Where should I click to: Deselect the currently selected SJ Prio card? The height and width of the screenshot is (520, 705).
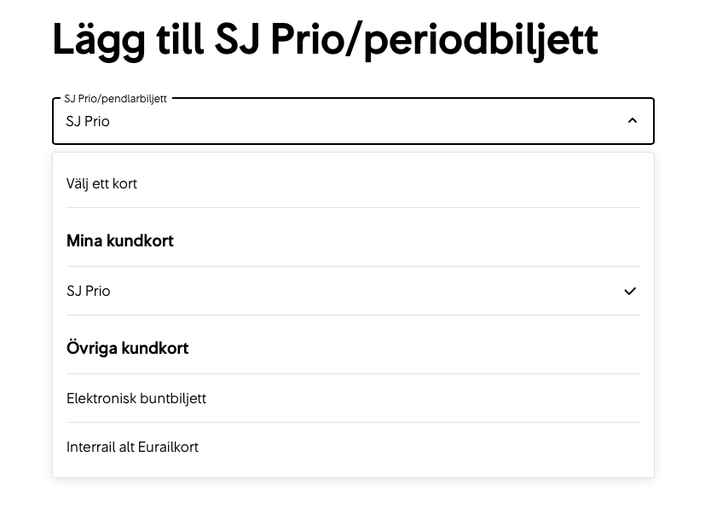89,291
